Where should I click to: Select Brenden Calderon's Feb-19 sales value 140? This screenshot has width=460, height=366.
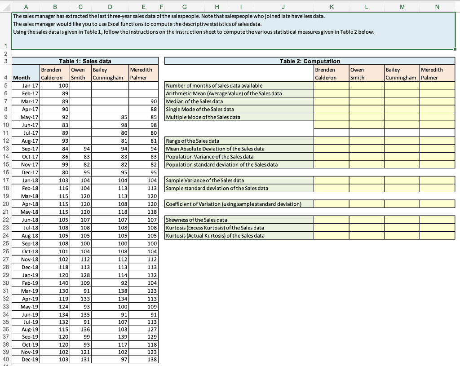55,283
